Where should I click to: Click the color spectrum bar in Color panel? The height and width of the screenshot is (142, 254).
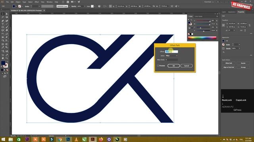point(202,38)
